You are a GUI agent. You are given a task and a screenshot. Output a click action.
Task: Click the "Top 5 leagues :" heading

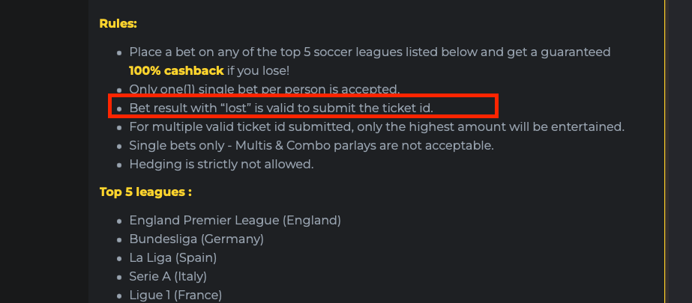pyautogui.click(x=145, y=192)
